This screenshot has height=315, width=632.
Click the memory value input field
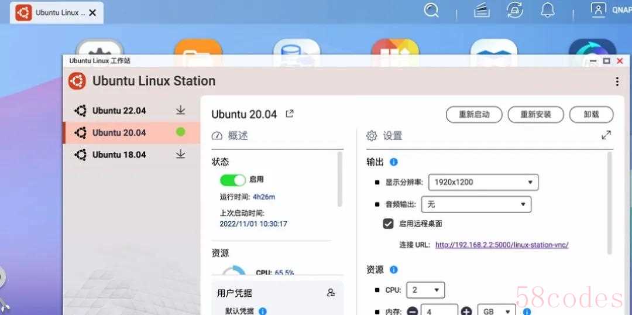tap(439, 310)
